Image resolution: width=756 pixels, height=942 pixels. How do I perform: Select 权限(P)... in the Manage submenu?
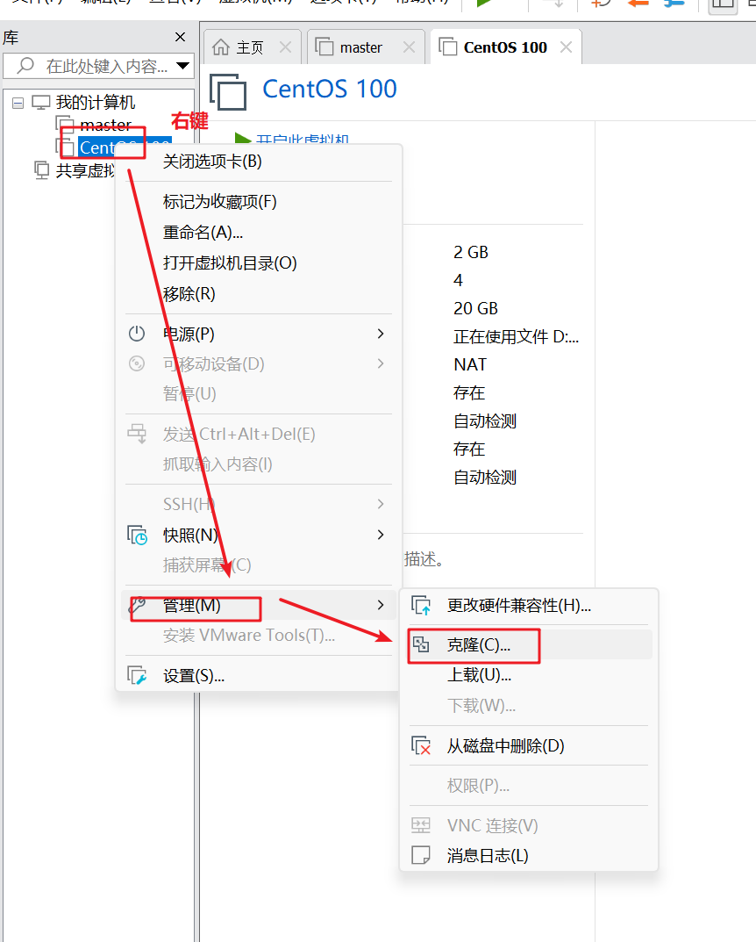click(x=478, y=785)
